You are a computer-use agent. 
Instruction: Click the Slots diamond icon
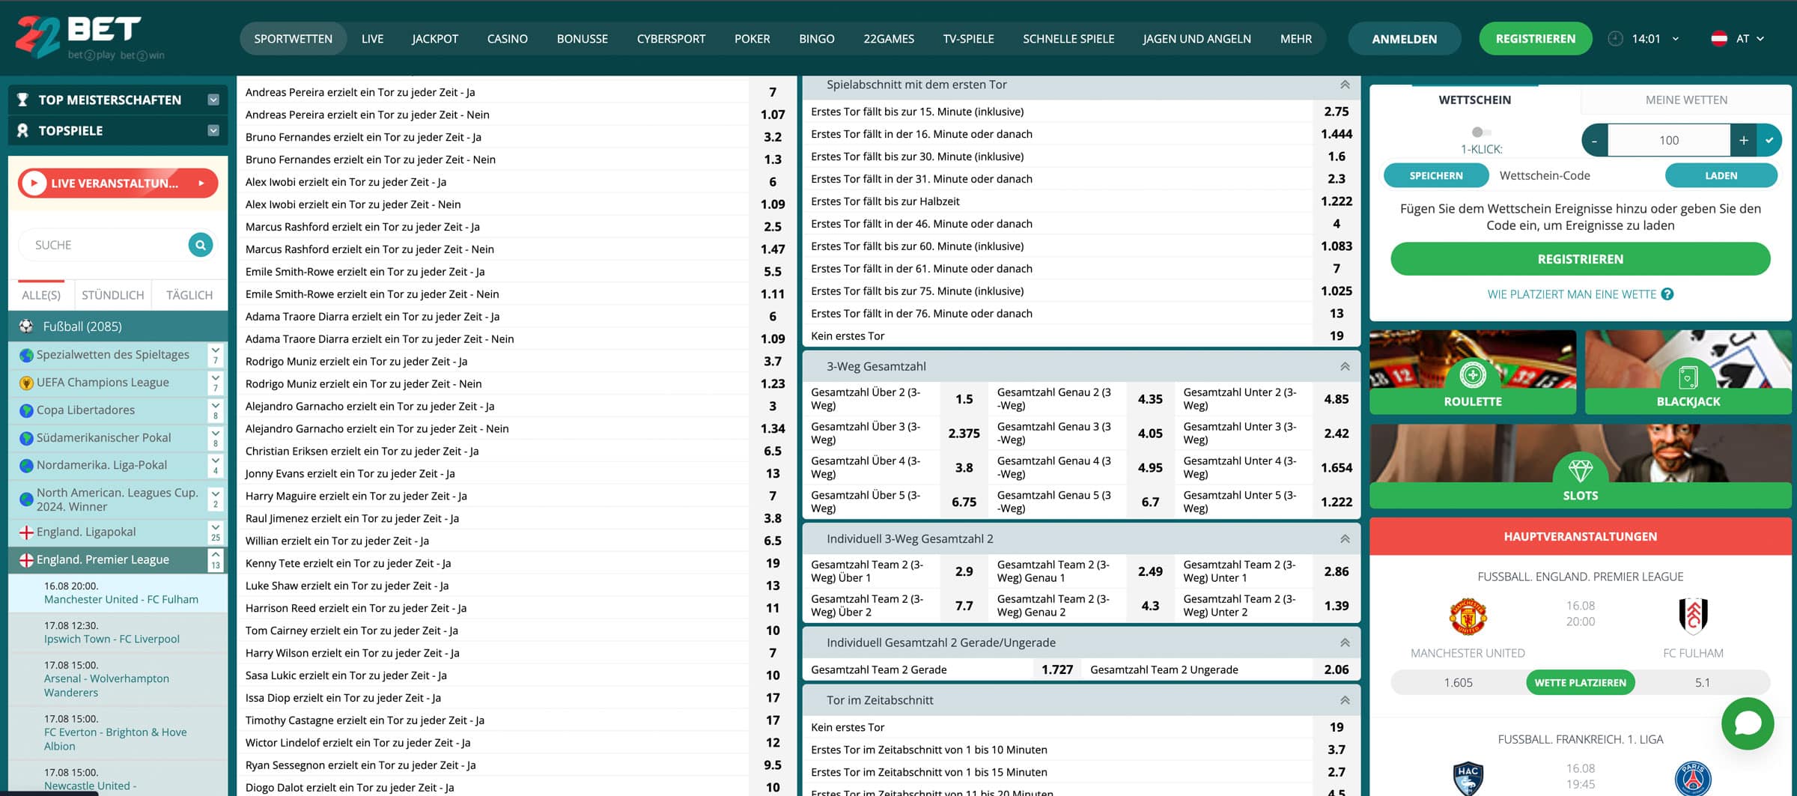pyautogui.click(x=1580, y=470)
